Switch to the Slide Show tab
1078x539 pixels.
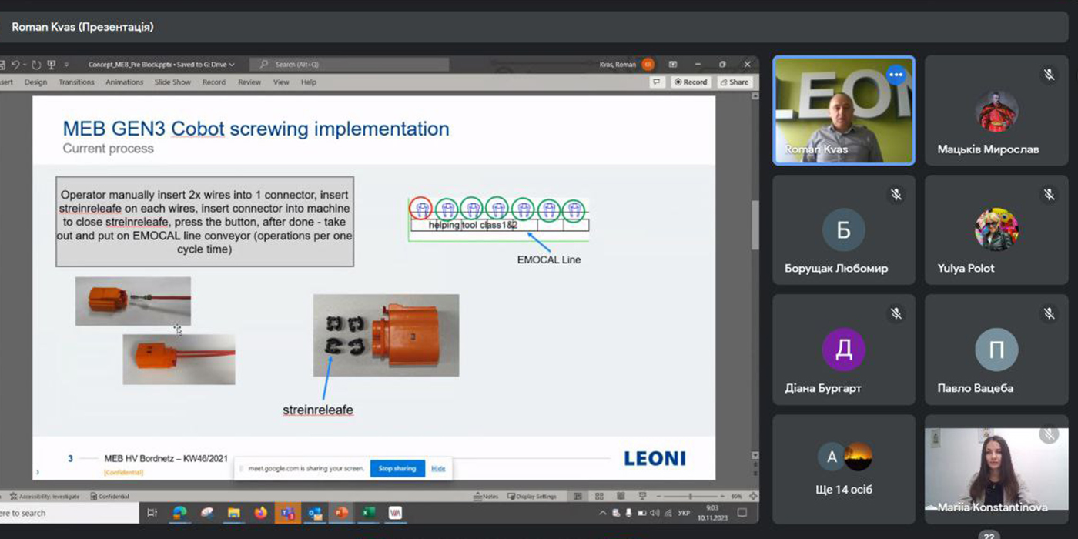pyautogui.click(x=172, y=82)
